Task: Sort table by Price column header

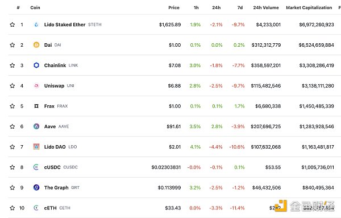Action: pyautogui.click(x=174, y=7)
